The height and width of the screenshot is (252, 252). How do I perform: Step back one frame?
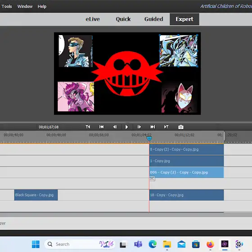pos(115,127)
